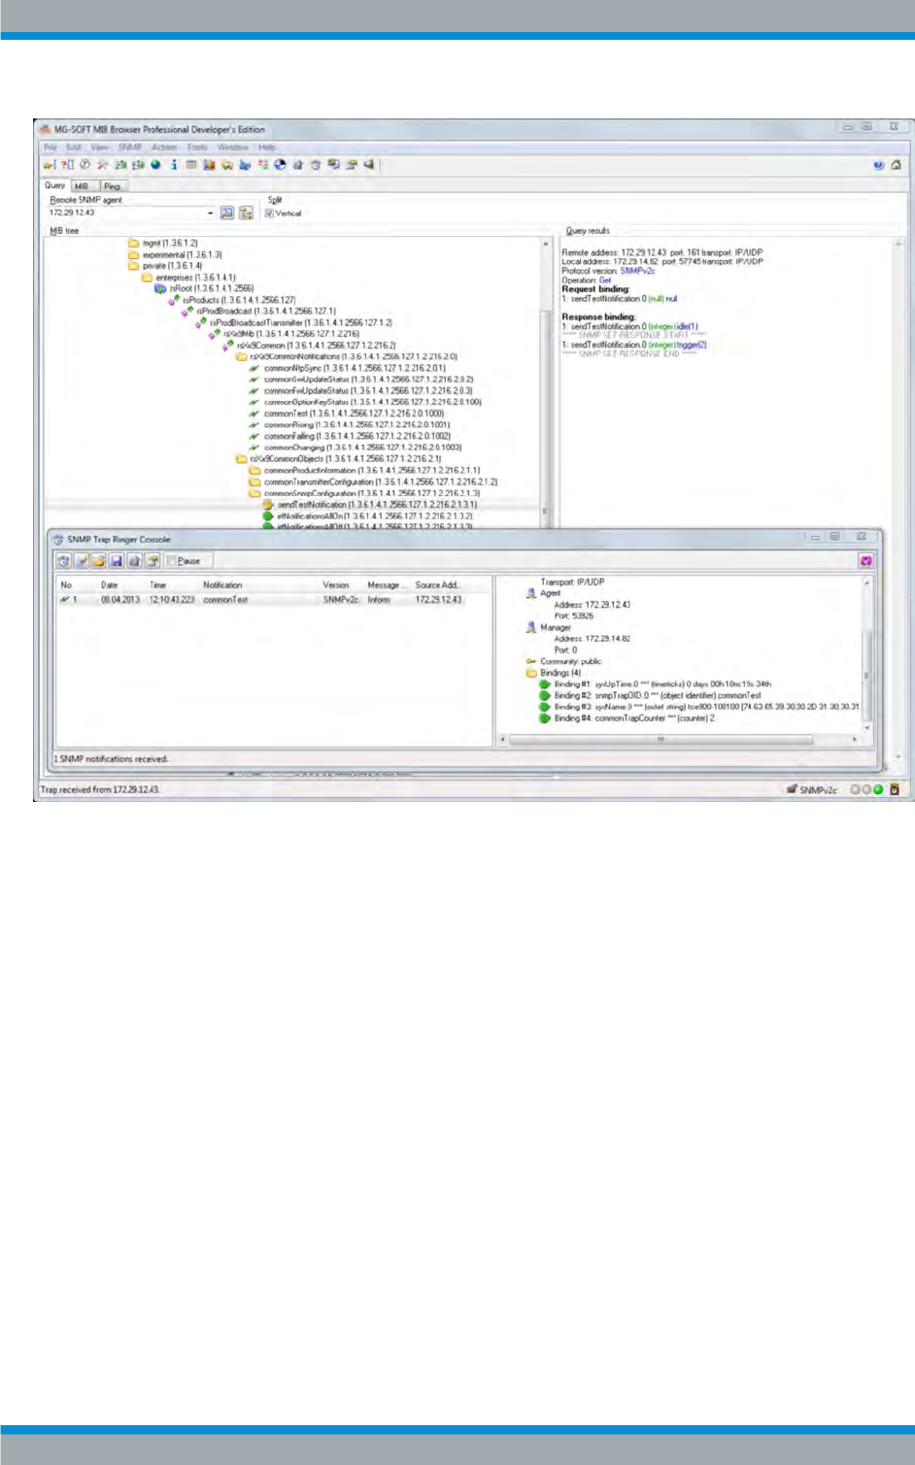
Task: Open the Help menu
Action: tap(267, 148)
